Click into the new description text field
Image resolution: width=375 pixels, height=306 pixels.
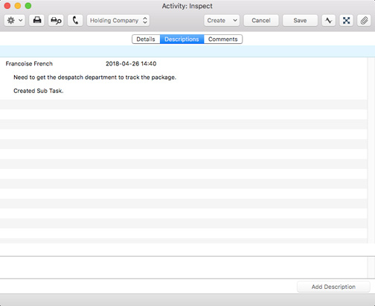pos(184,267)
